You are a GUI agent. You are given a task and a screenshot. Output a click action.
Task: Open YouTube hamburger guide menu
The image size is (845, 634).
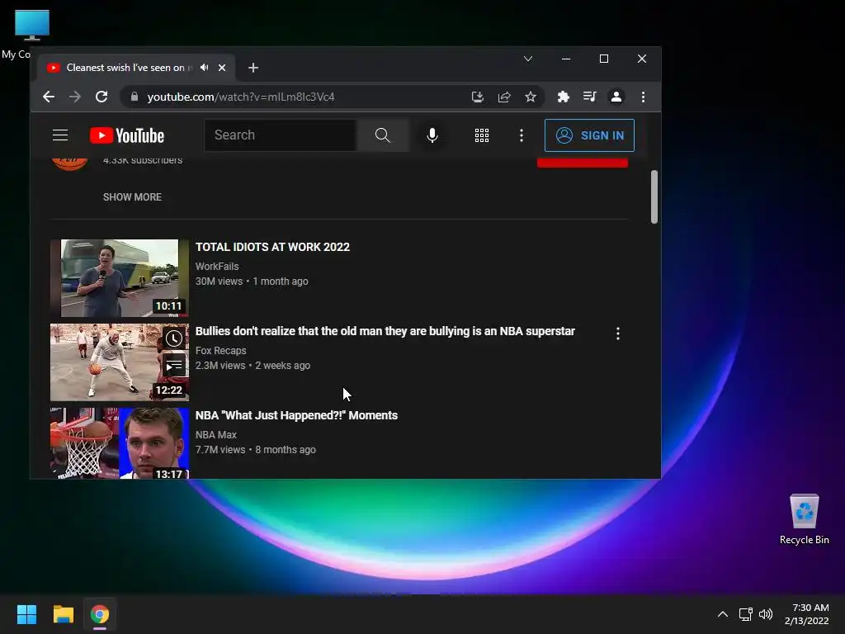[60, 135]
